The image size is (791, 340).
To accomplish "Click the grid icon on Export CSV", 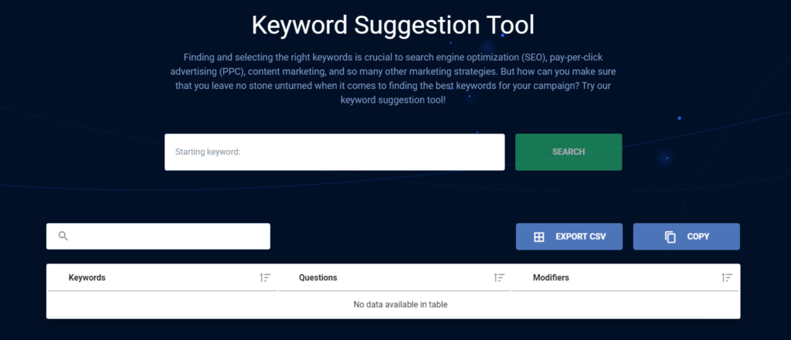I will point(538,237).
